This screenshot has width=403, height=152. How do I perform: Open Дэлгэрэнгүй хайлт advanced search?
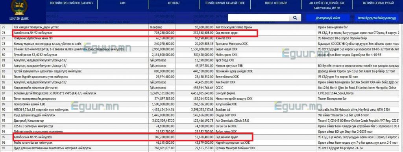click(328, 18)
